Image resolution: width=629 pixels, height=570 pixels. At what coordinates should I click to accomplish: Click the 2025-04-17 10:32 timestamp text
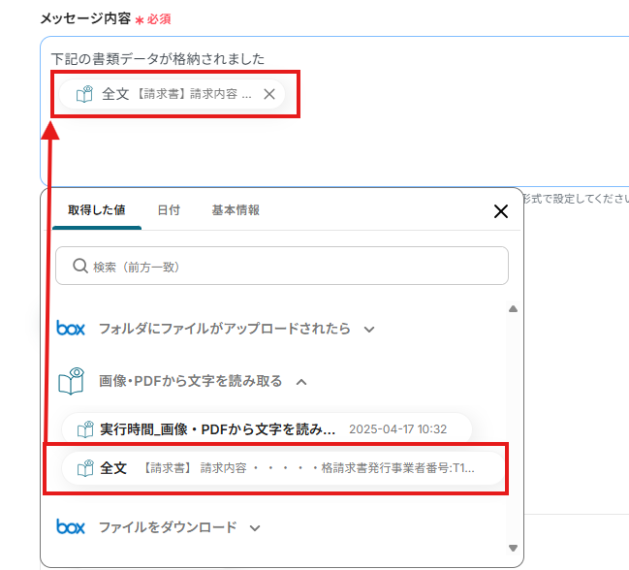[397, 429]
